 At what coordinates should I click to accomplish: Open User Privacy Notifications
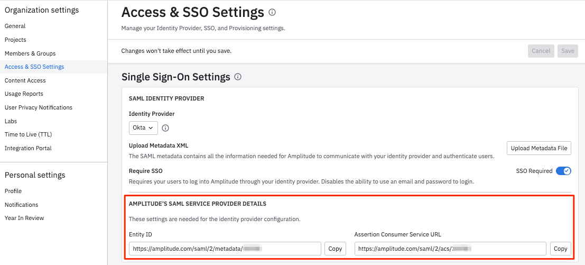39,107
